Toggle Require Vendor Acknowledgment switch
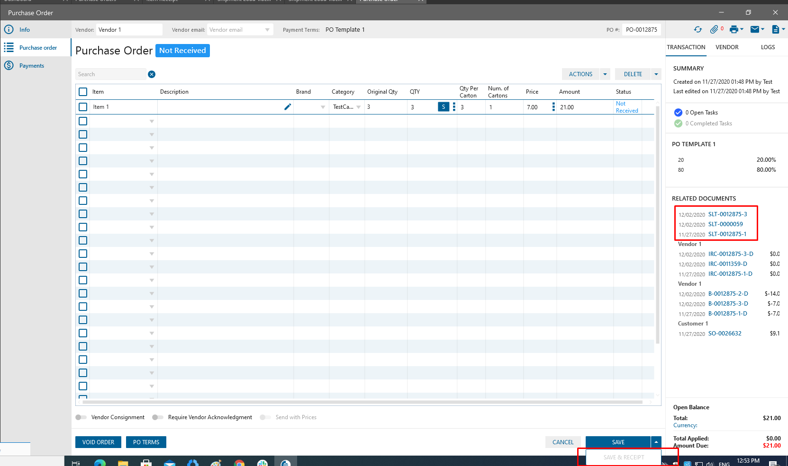Image resolution: width=788 pixels, height=466 pixels. pos(158,417)
